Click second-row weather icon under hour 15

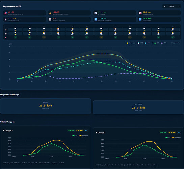pos(130,33)
